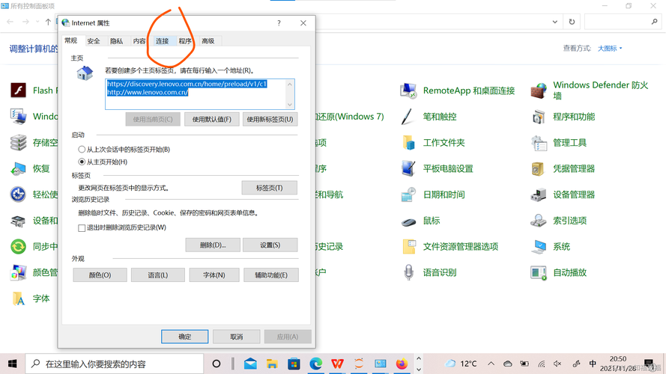Open Windows Defender Firewall icon
The width and height of the screenshot is (666, 374).
click(x=539, y=91)
